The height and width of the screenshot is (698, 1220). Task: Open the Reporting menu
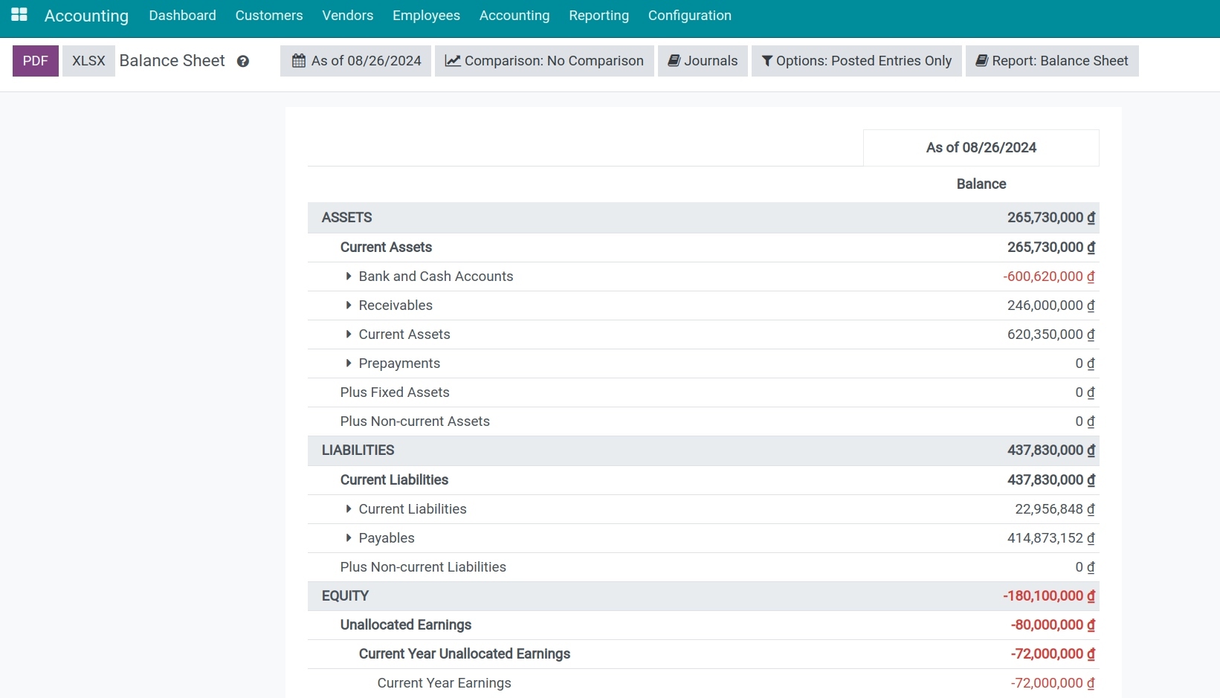[598, 16]
